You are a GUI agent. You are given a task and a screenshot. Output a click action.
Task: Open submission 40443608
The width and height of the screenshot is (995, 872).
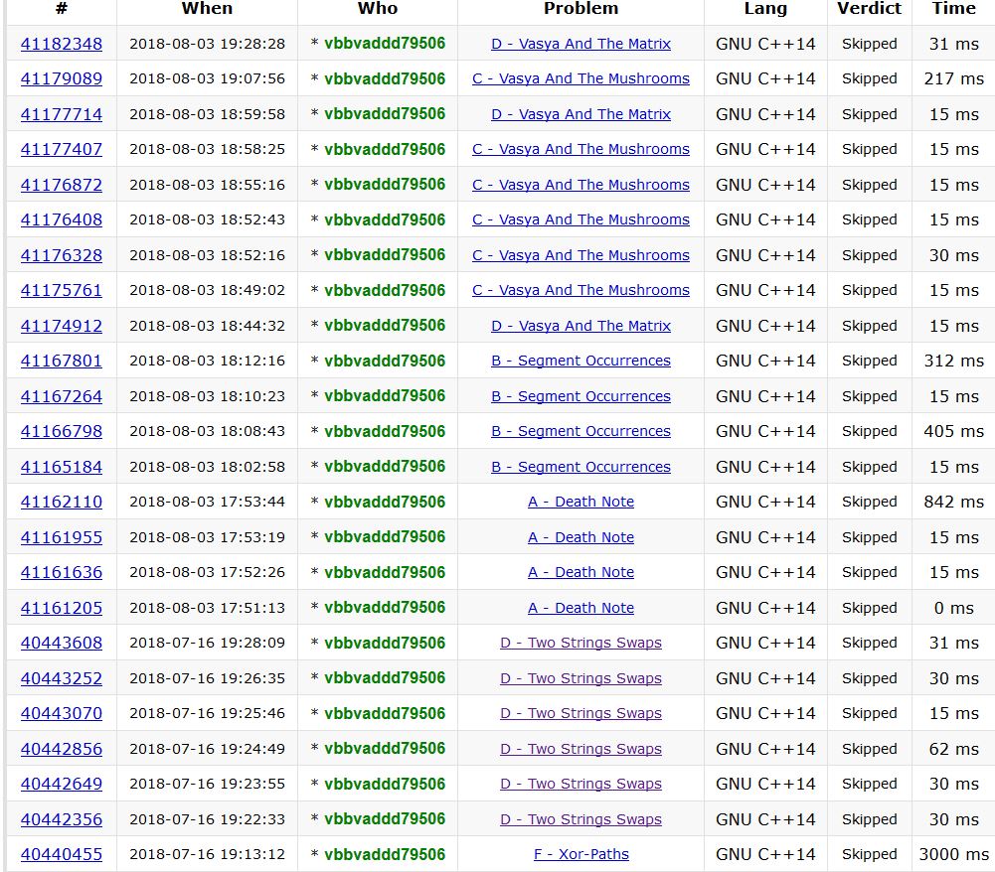[x=62, y=643]
